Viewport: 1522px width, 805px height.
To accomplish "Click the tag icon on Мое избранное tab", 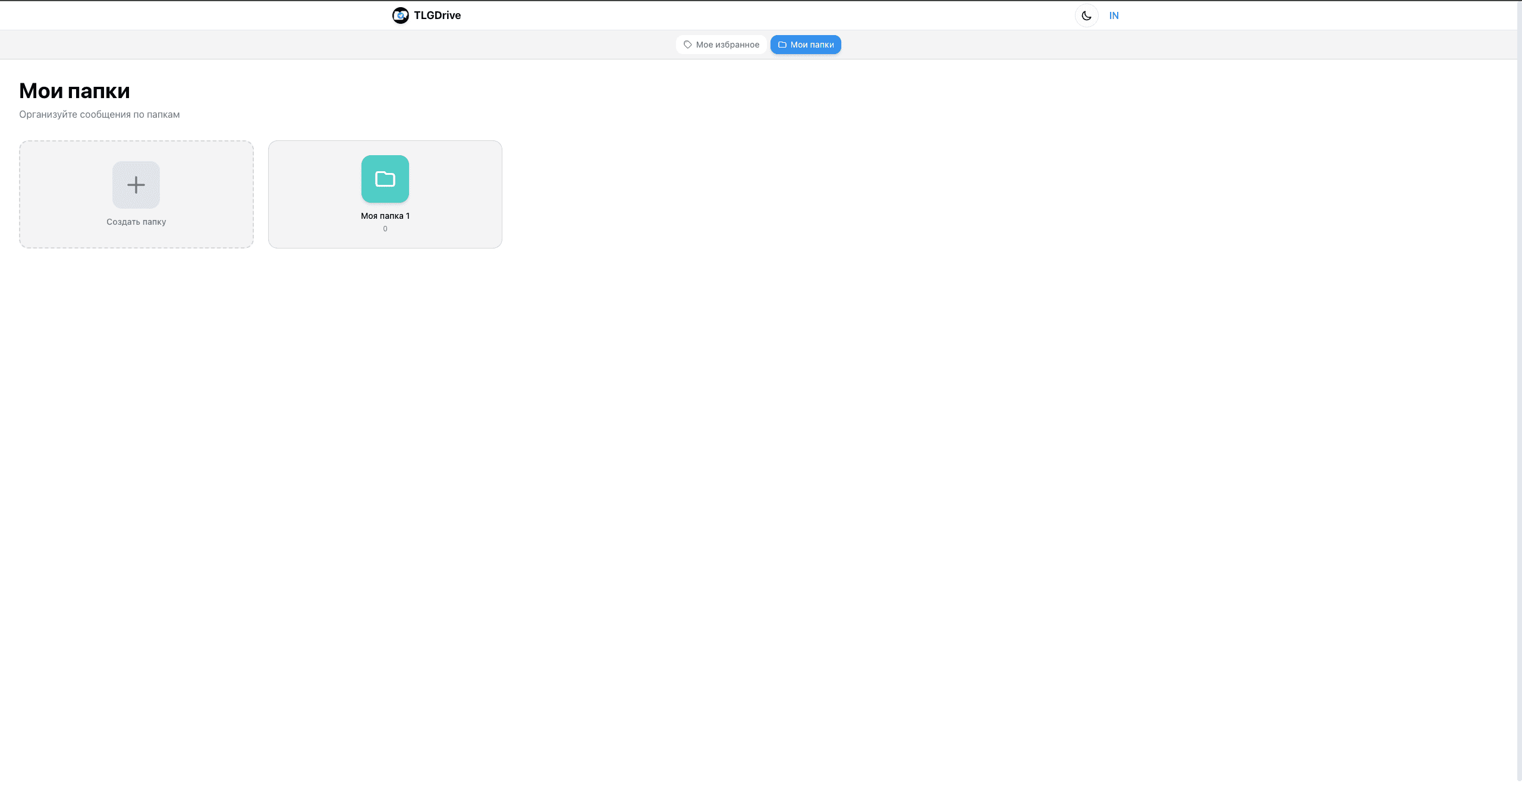I will (687, 44).
